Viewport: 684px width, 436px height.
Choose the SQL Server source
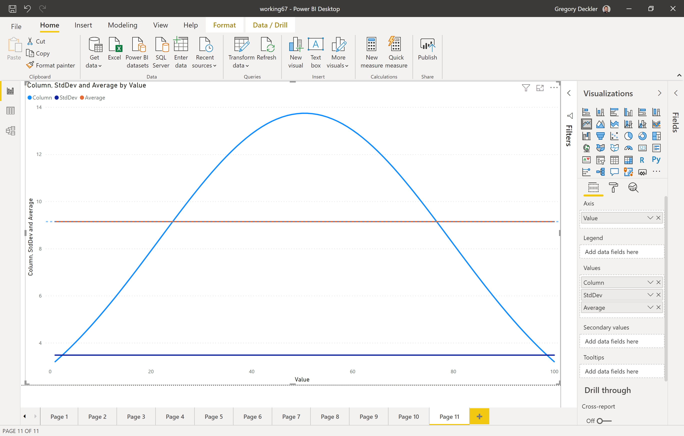pyautogui.click(x=161, y=52)
